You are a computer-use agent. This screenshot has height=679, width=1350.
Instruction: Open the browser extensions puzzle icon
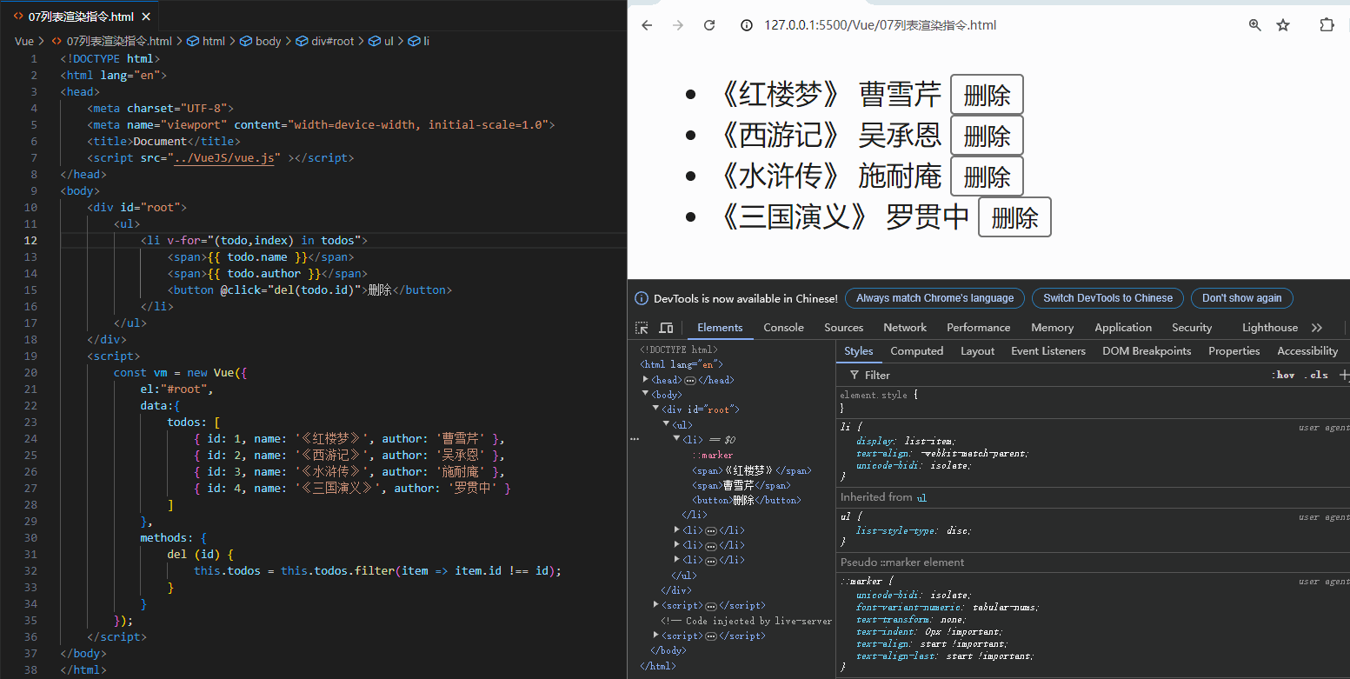tap(1327, 25)
